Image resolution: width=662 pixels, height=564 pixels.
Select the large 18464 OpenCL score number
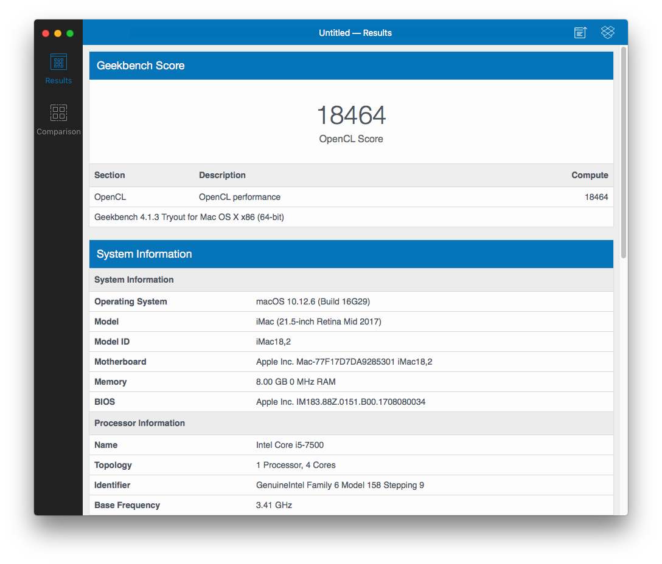click(x=351, y=115)
